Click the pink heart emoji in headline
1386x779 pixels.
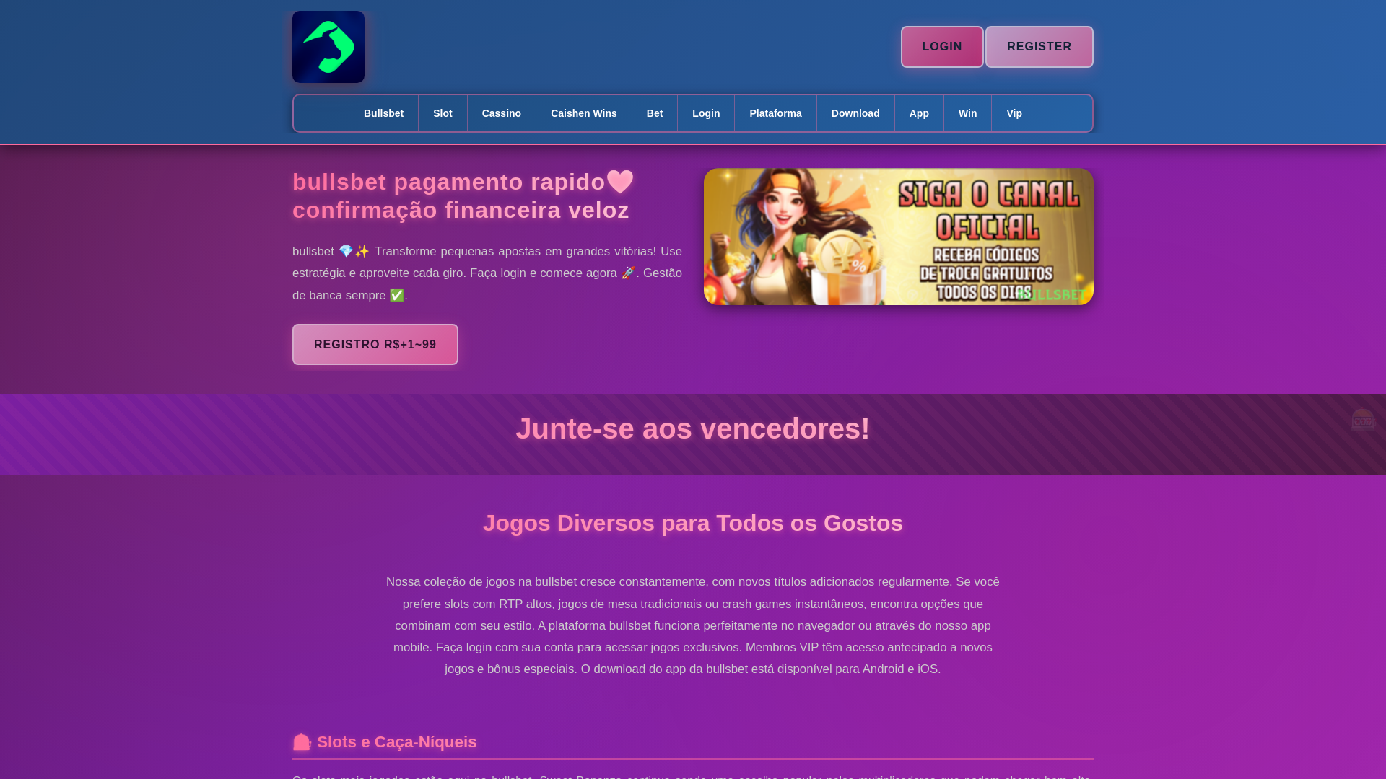click(619, 182)
